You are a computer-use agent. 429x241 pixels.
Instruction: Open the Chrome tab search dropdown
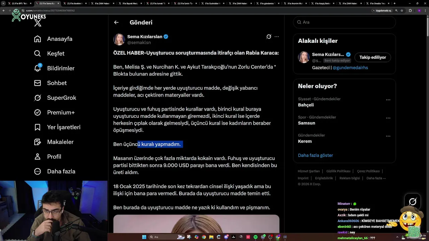coord(4,3)
